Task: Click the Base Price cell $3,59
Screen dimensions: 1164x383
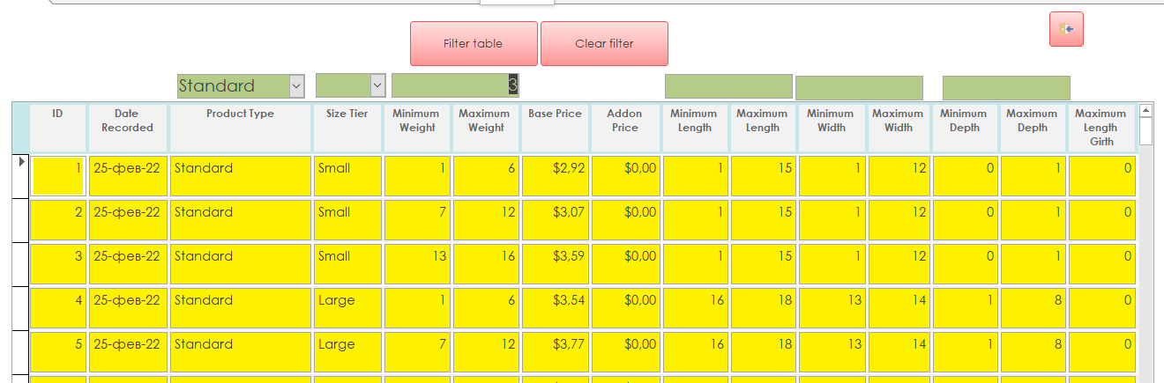Action: click(556, 264)
